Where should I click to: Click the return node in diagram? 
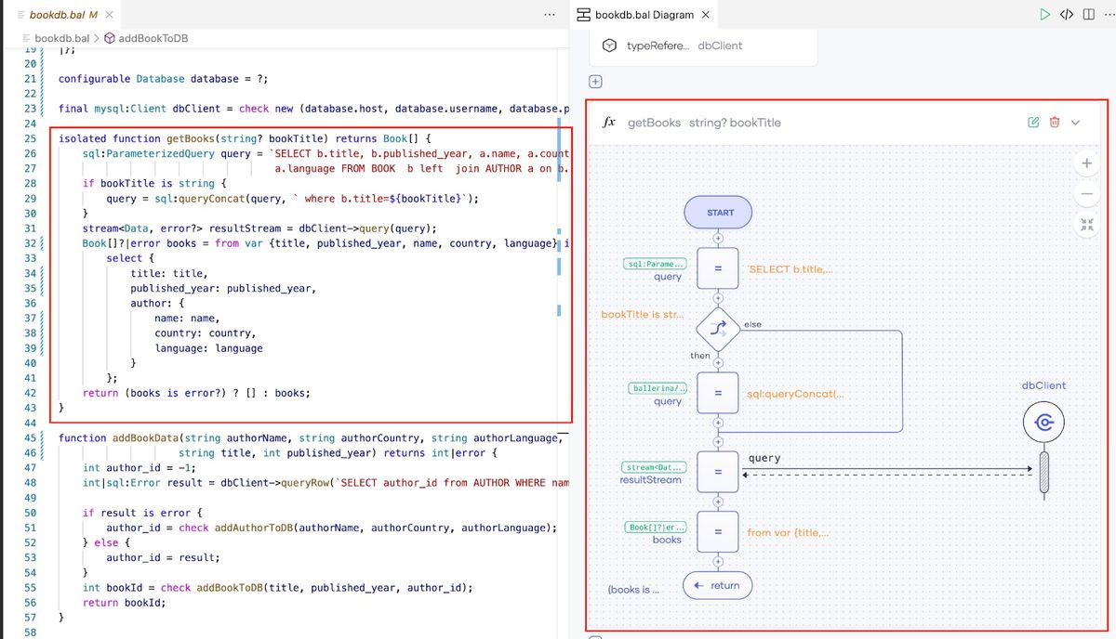click(x=717, y=585)
